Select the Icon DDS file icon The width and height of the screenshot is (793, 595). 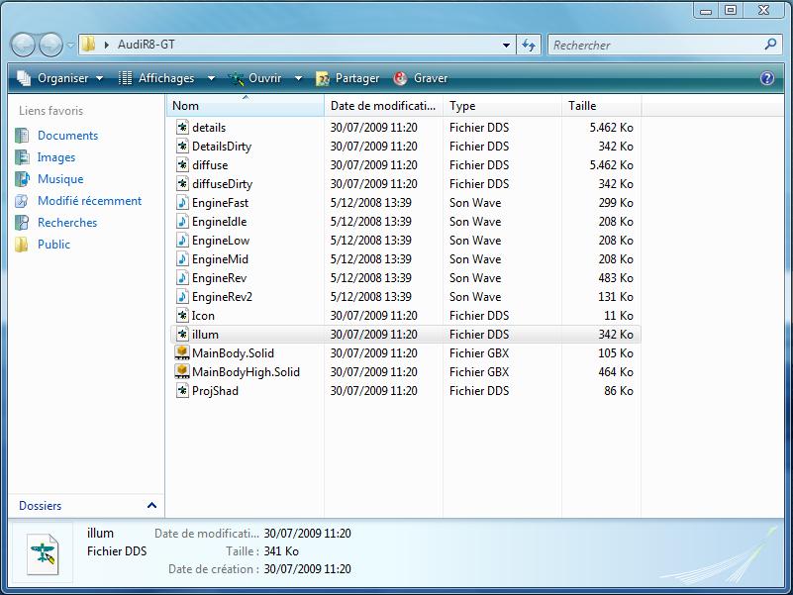point(182,316)
